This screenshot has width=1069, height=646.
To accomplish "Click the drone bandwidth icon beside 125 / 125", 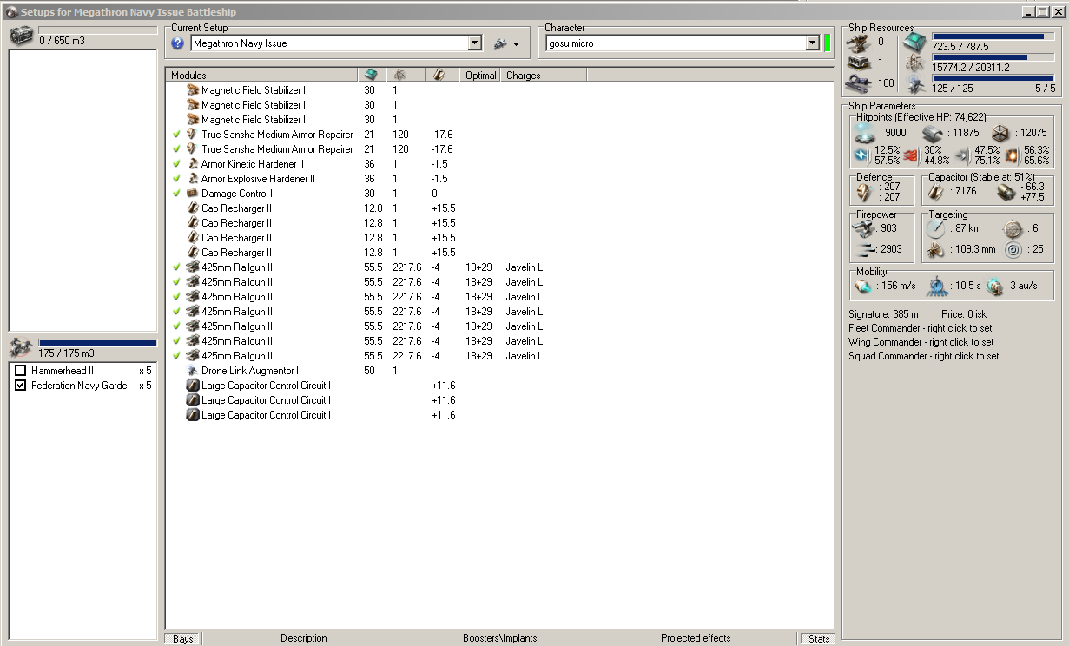I will pyautogui.click(x=914, y=84).
